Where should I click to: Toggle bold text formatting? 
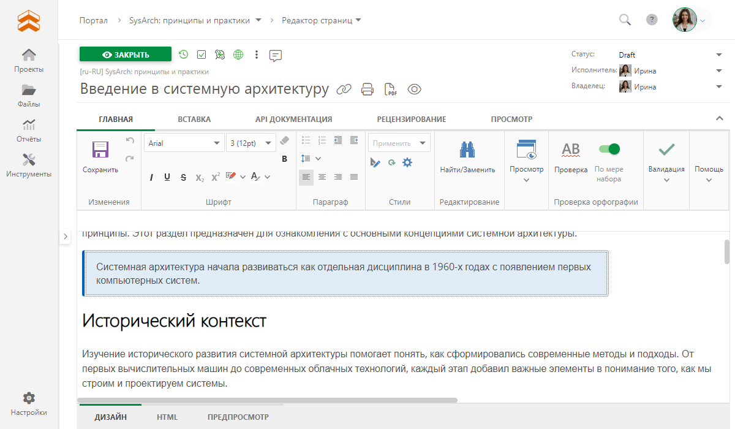[284, 159]
